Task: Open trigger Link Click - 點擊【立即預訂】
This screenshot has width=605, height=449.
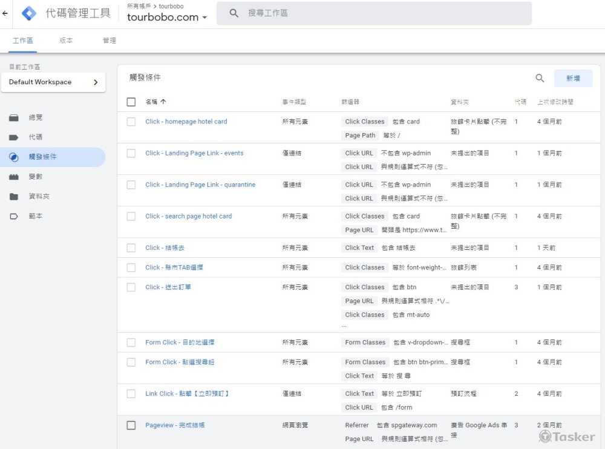Action: (187, 394)
